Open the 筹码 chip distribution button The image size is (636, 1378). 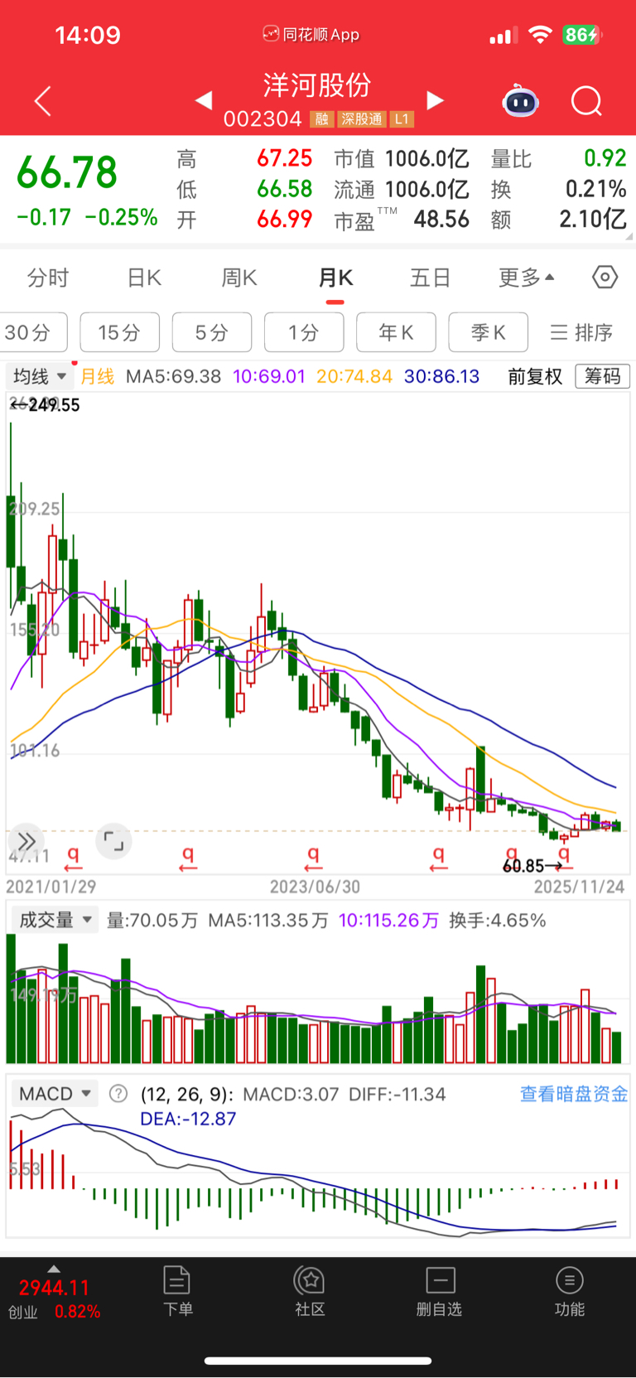pyautogui.click(x=603, y=376)
